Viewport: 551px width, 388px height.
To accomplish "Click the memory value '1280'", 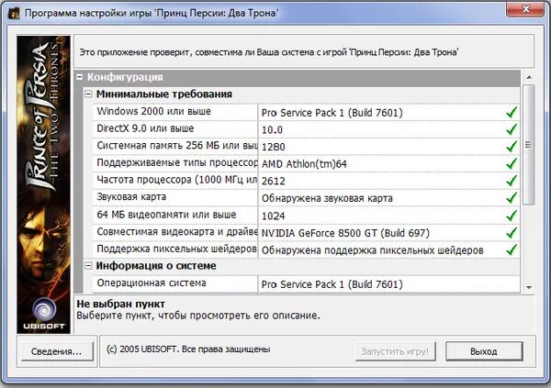I will coord(273,147).
